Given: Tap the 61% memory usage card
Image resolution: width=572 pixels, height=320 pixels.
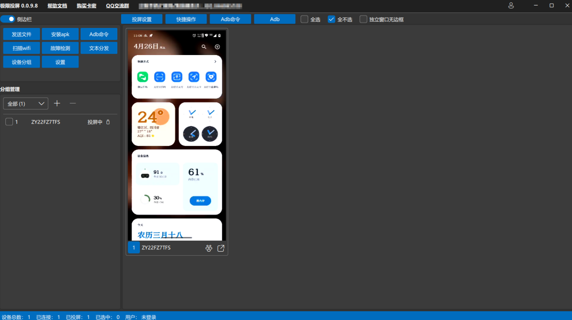Looking at the screenshot, I should pyautogui.click(x=200, y=187).
